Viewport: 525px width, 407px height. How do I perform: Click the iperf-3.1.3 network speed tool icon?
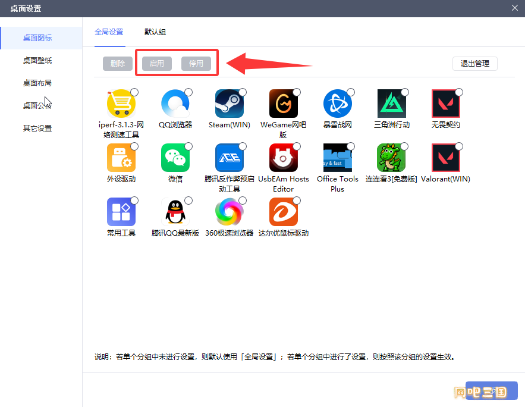(121, 104)
